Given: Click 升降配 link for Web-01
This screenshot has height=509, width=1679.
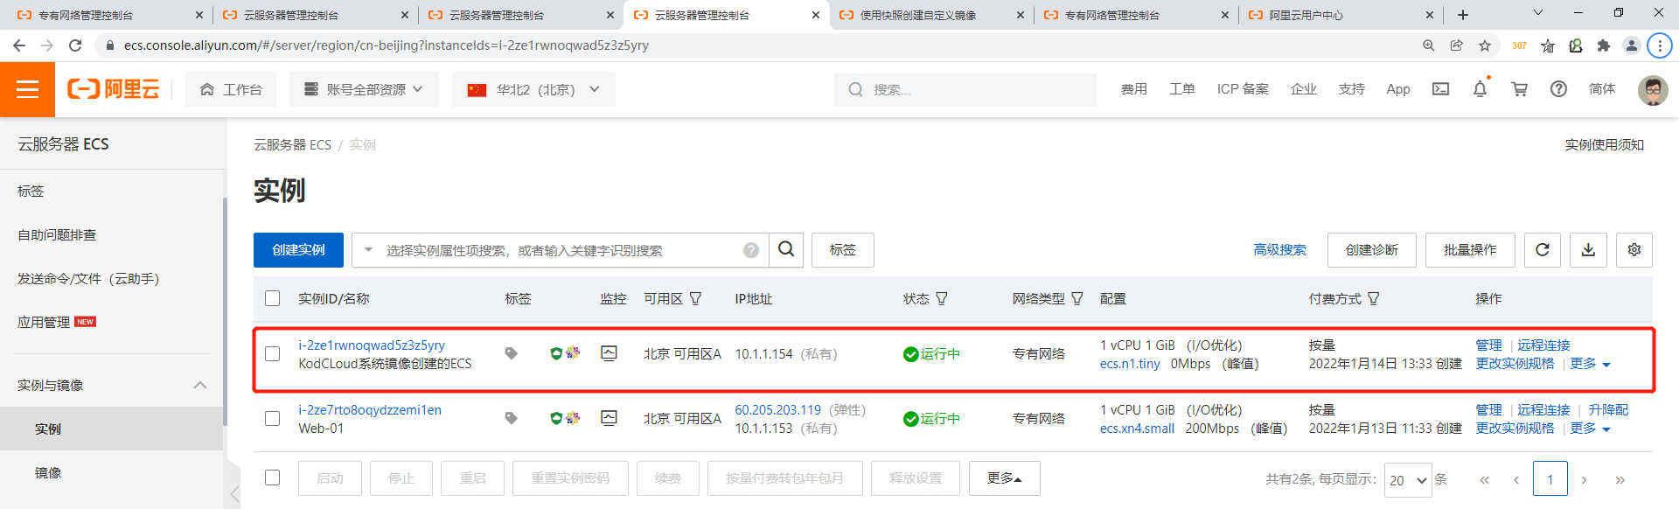Looking at the screenshot, I should pyautogui.click(x=1608, y=410).
